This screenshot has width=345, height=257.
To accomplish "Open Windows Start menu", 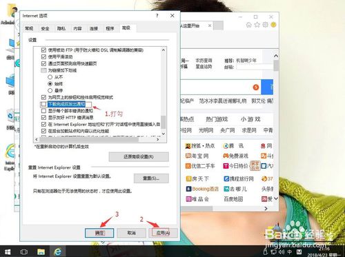I will [x=8, y=251].
